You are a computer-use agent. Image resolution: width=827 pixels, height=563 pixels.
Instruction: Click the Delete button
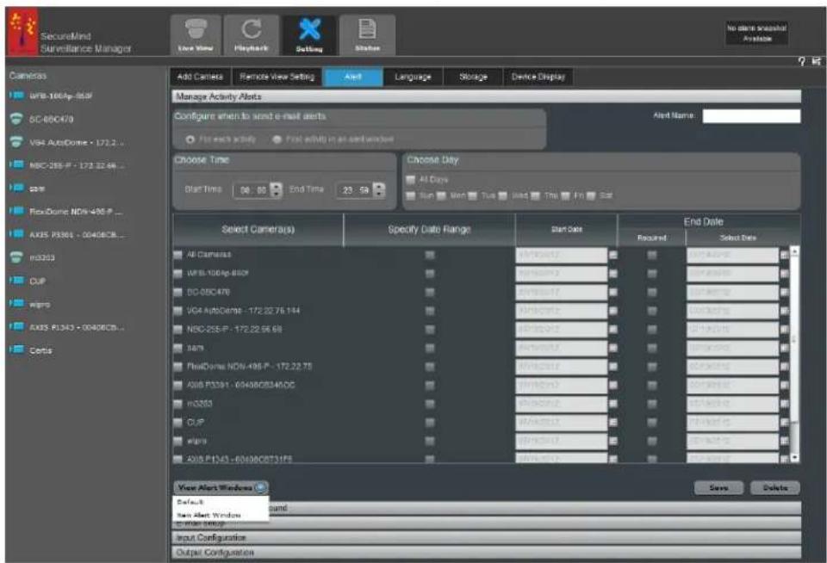(774, 487)
